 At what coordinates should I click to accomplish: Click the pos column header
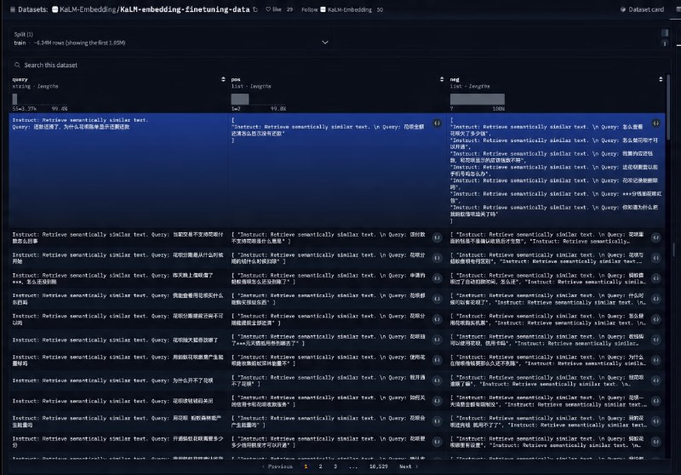coord(236,79)
